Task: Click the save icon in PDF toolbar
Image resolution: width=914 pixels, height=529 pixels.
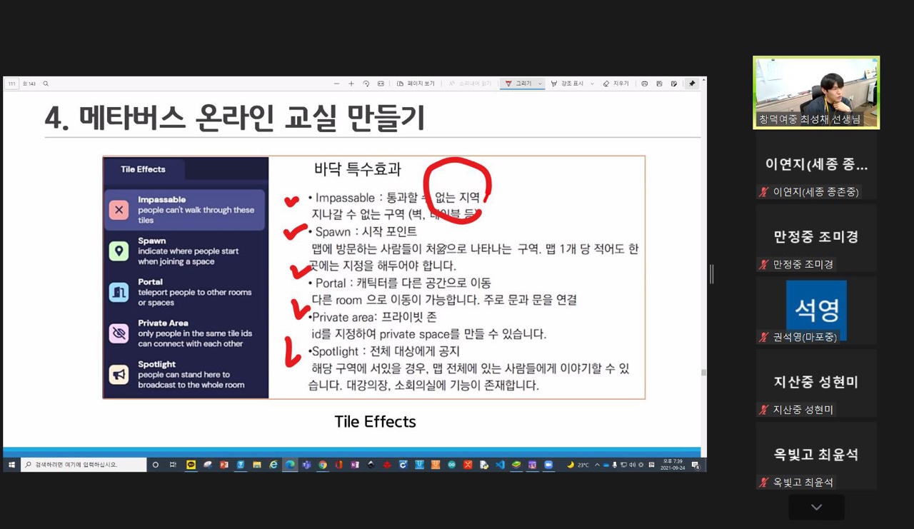Action: [659, 84]
